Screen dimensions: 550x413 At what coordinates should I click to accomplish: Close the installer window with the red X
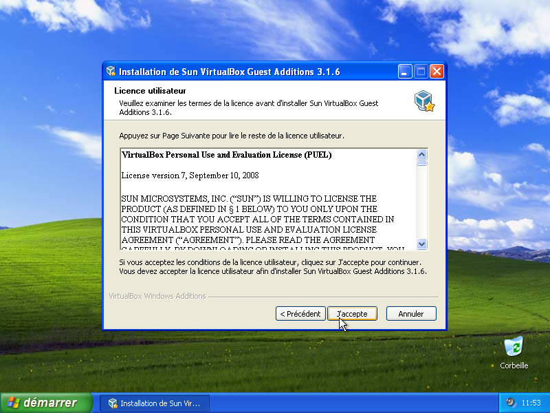[x=437, y=72]
